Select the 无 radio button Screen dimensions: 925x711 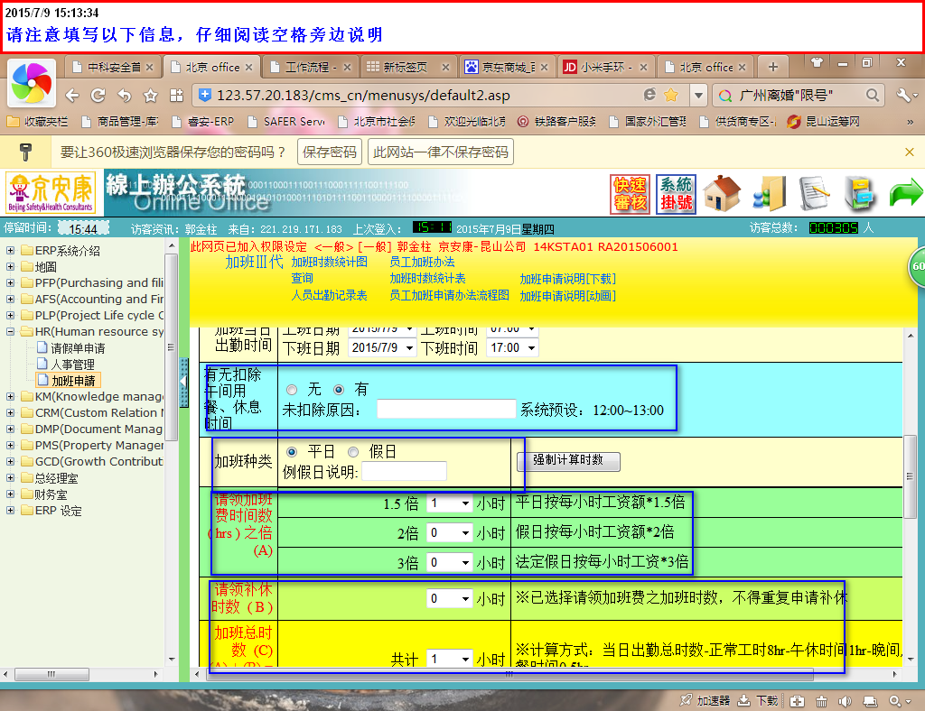[x=292, y=390]
